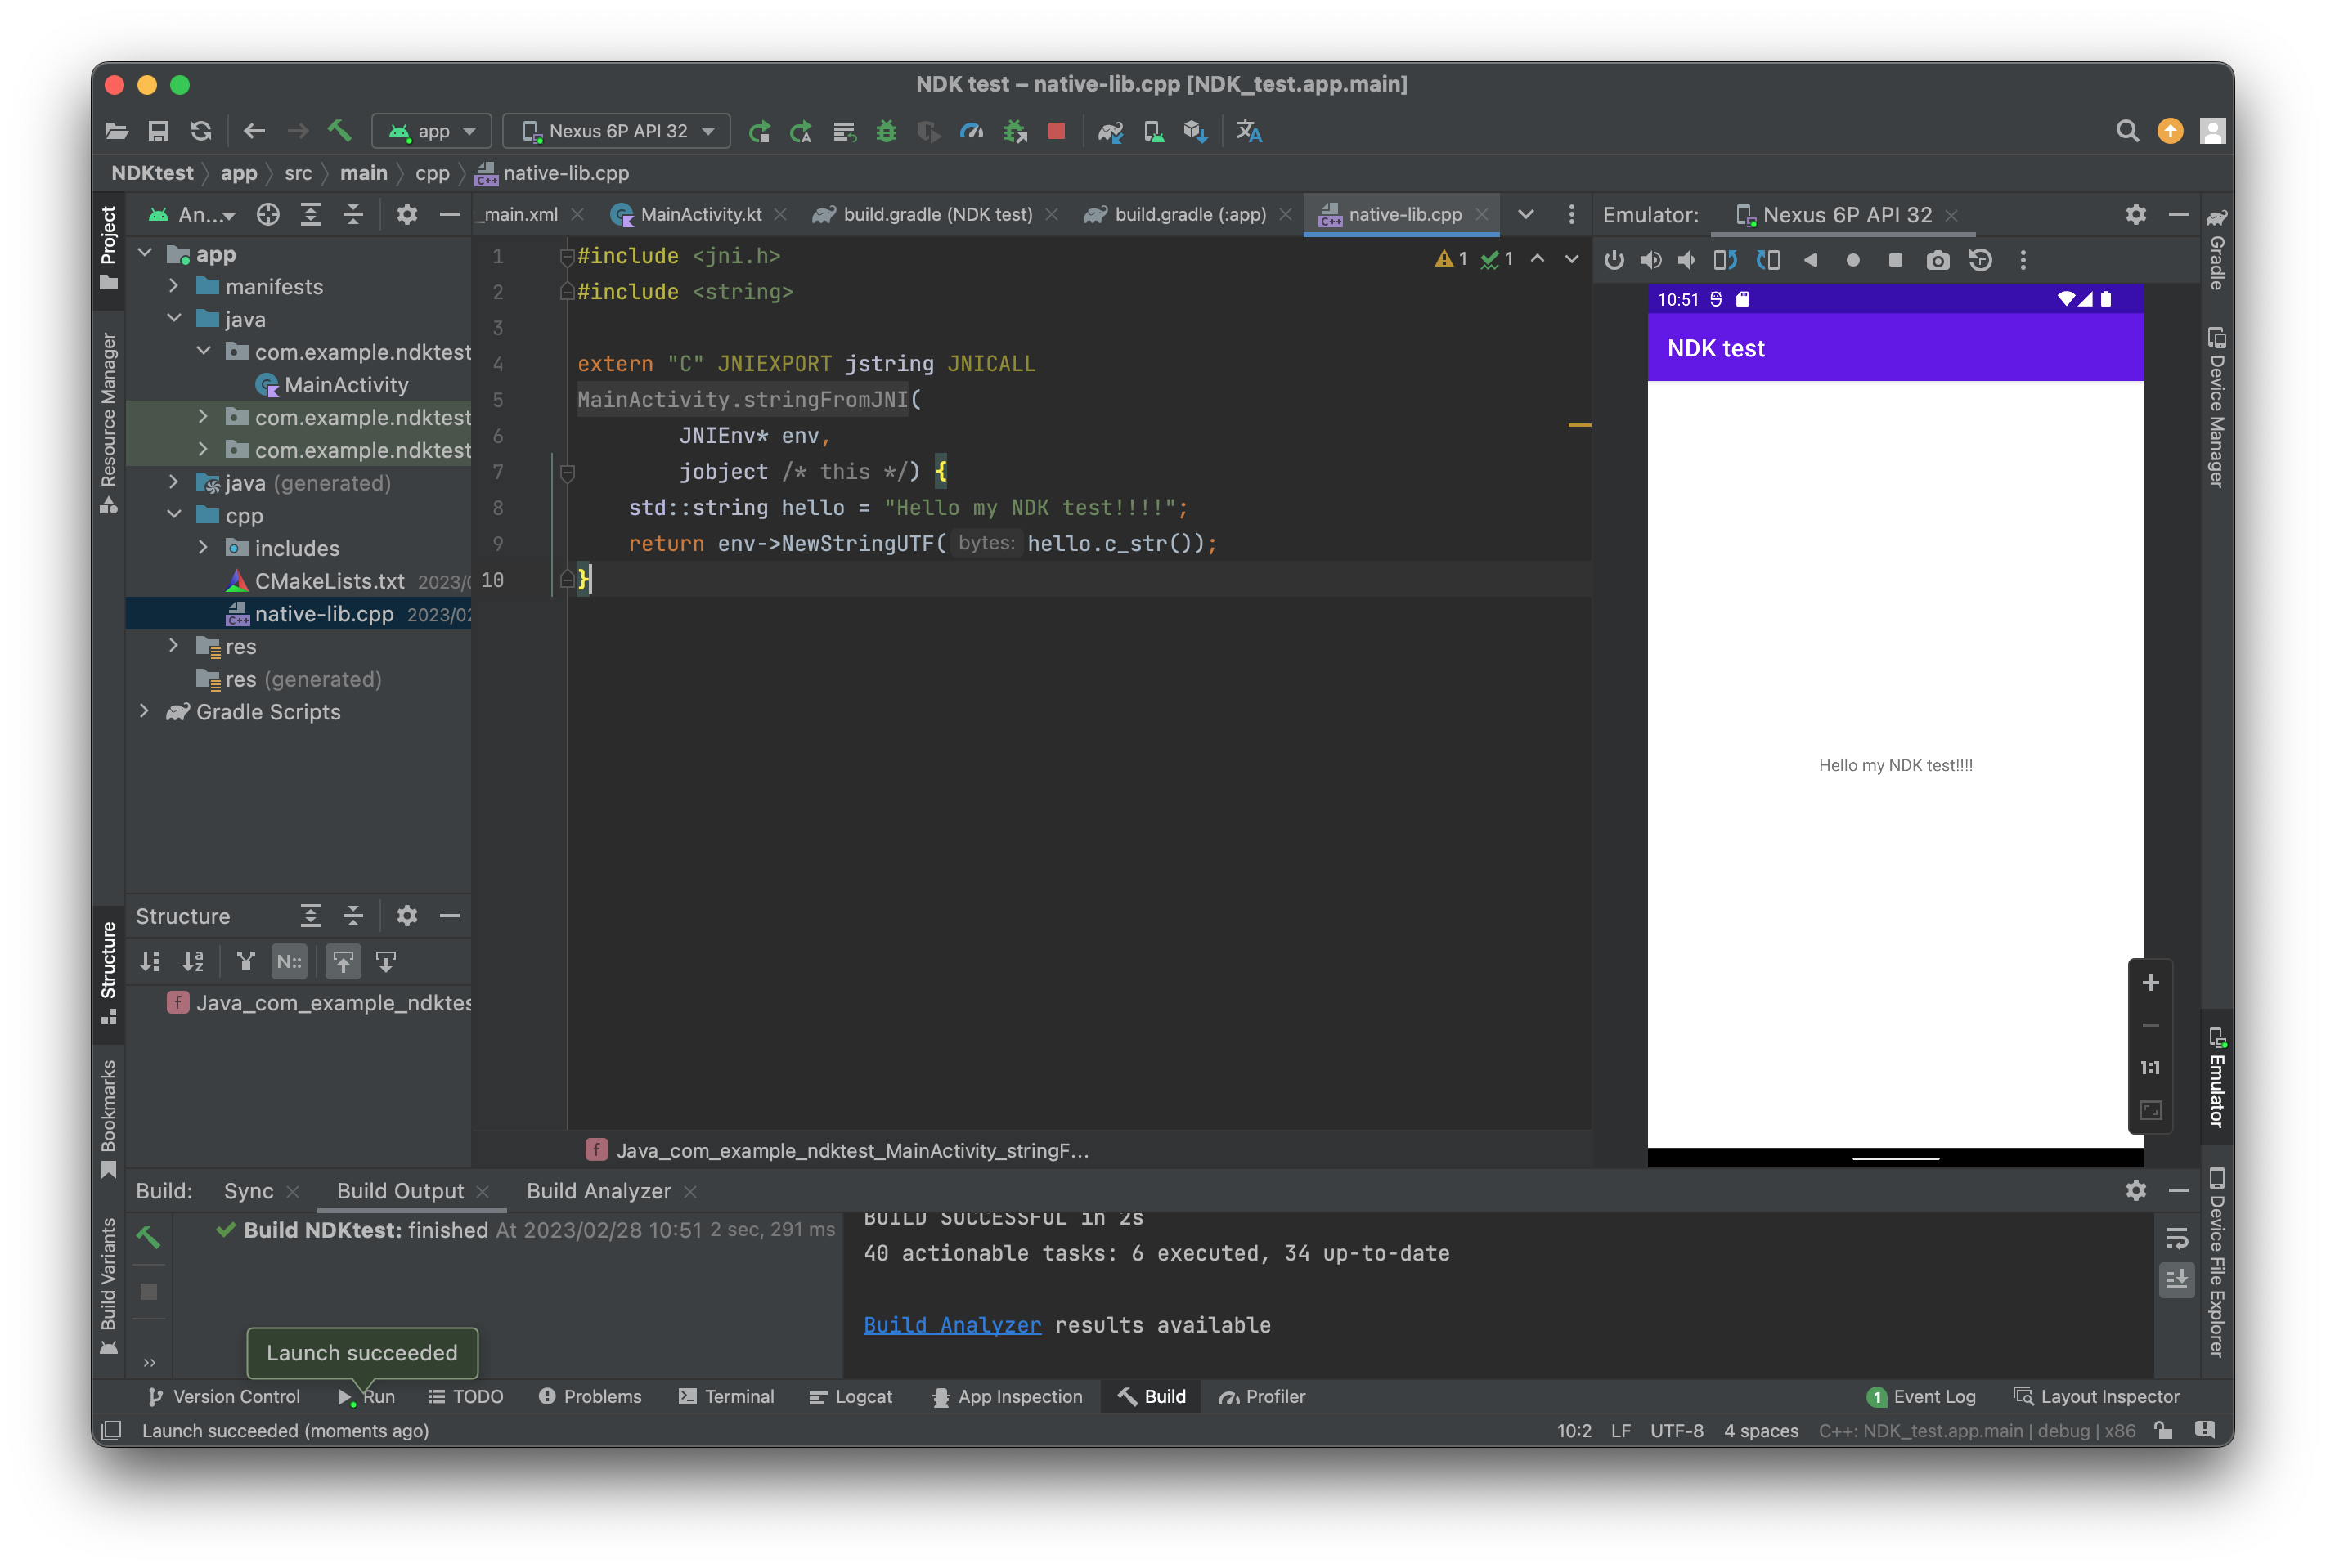Expand the Gradle Scripts tree node
Viewport: 2326px width, 1568px height.
144,711
